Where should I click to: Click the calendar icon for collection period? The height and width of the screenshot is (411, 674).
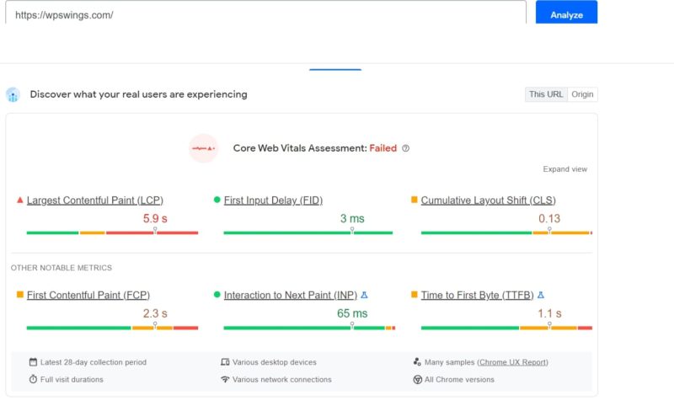coord(33,362)
